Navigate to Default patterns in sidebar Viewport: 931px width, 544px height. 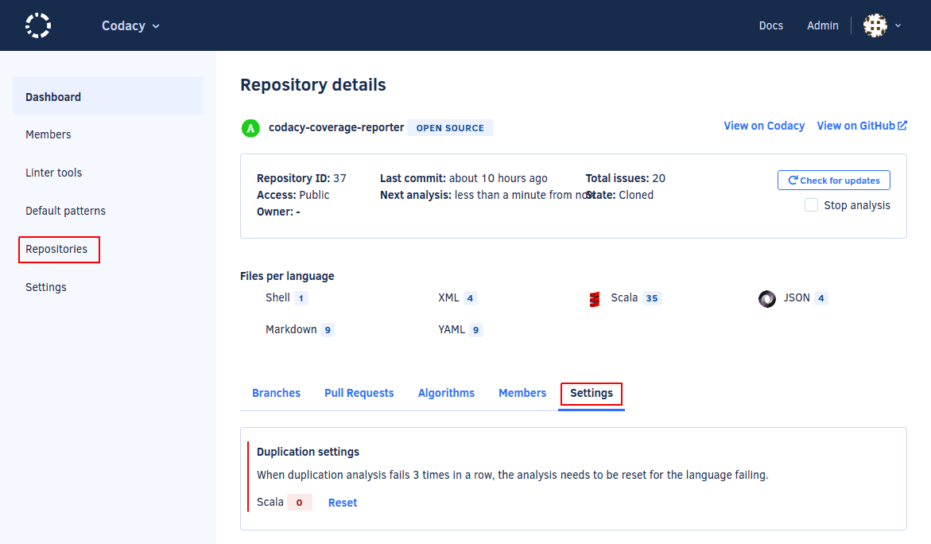[65, 211]
